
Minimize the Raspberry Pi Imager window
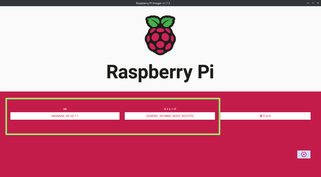308,3
